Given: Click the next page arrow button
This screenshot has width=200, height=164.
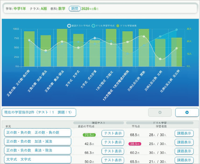Looking at the screenshot, I should [187, 112].
